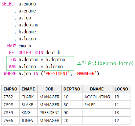The width and height of the screenshot is (135, 126).
Task: Click a.ename in the select list
Action: coord(27,11)
